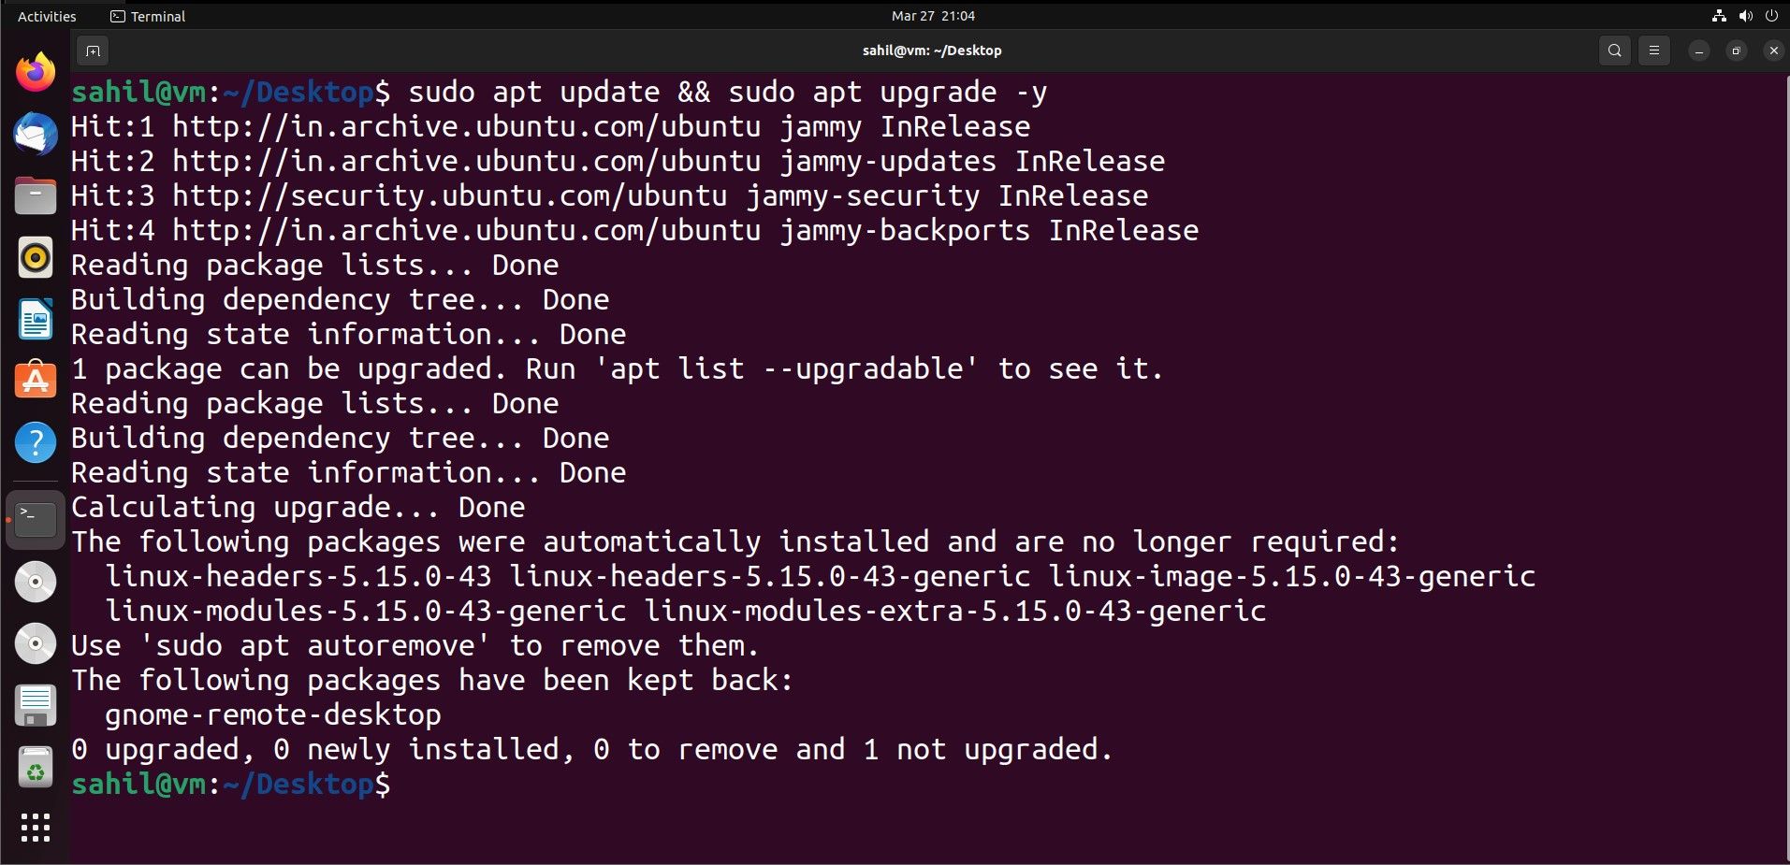Open the search in Terminal's header bar
1790x865 pixels.
(1614, 50)
